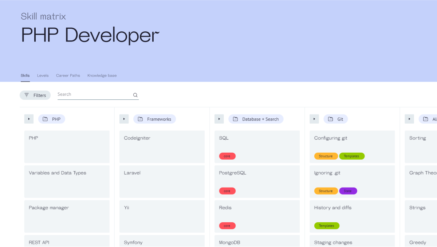Open the Staging changes skill card
437x247 pixels.
[352, 241]
